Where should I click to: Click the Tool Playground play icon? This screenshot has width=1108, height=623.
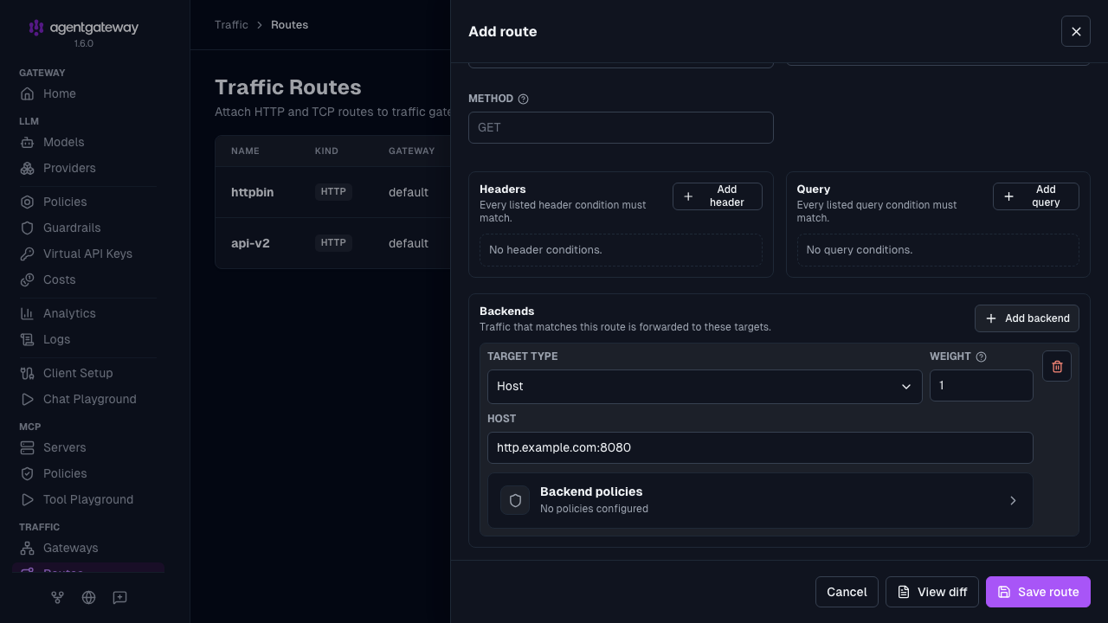pyautogui.click(x=28, y=499)
